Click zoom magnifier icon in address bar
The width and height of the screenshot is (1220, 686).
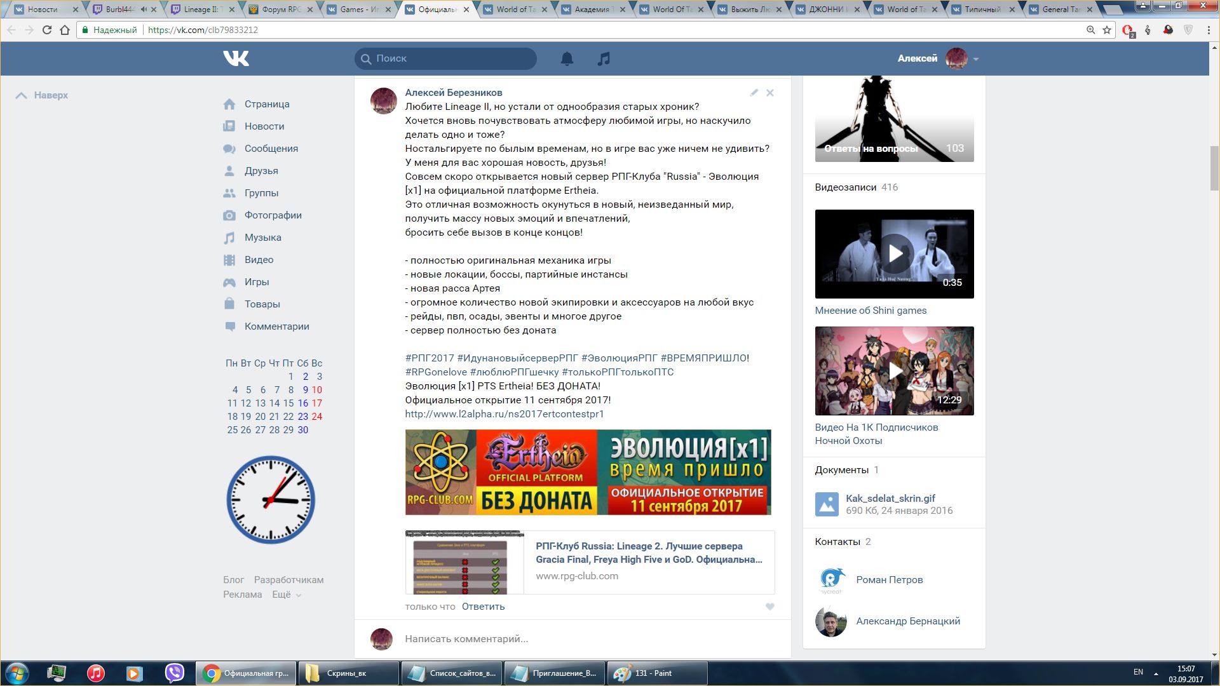(x=1090, y=30)
